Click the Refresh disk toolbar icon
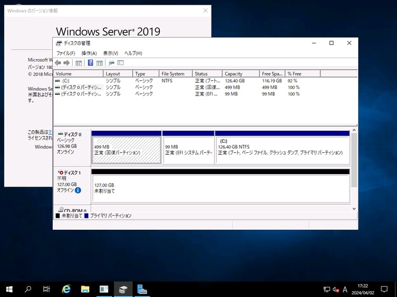Viewport: 397px width, 297px height. (x=111, y=63)
